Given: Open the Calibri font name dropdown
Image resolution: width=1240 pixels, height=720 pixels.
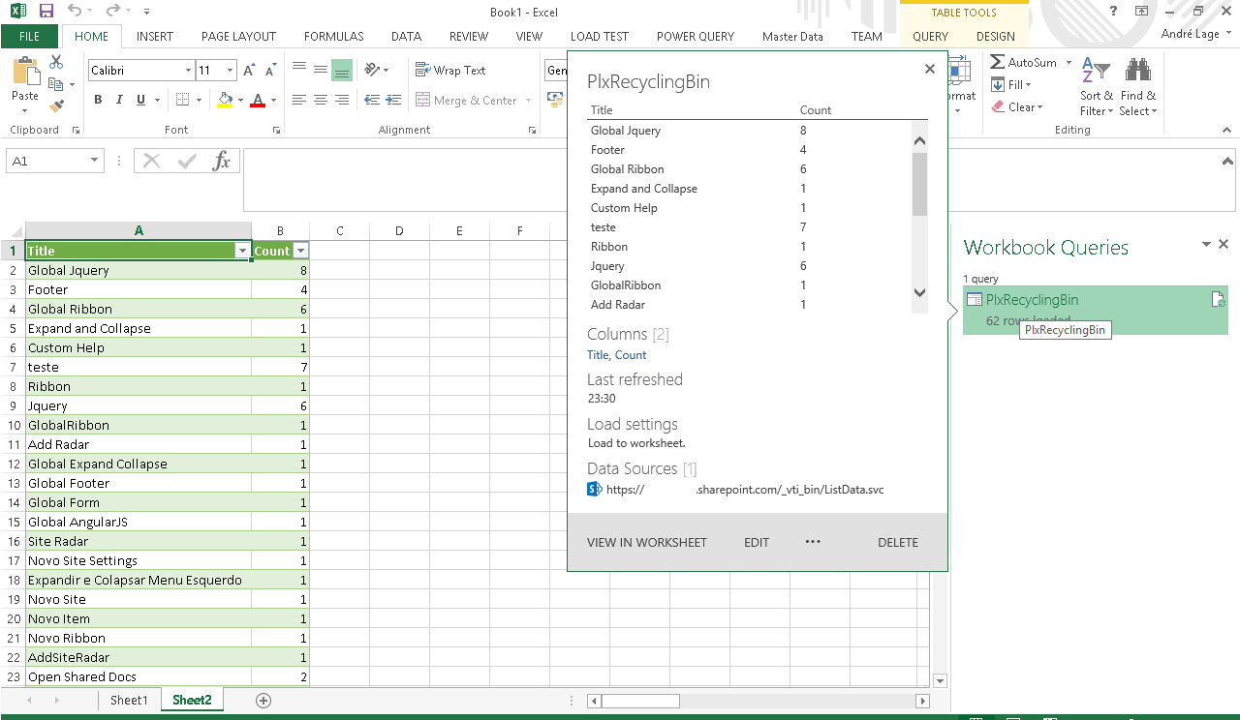Looking at the screenshot, I should tap(188, 71).
